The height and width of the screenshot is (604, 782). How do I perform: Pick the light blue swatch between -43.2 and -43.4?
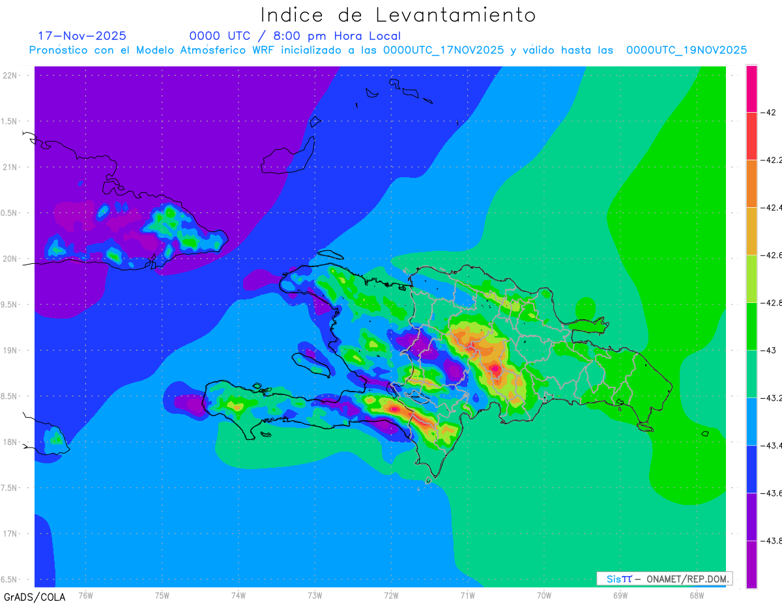click(x=751, y=421)
